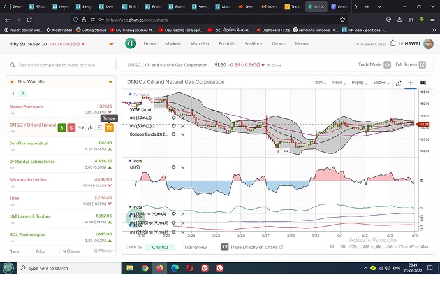Select the Max range button
This screenshot has height=287, width=440.
pos(424,246)
